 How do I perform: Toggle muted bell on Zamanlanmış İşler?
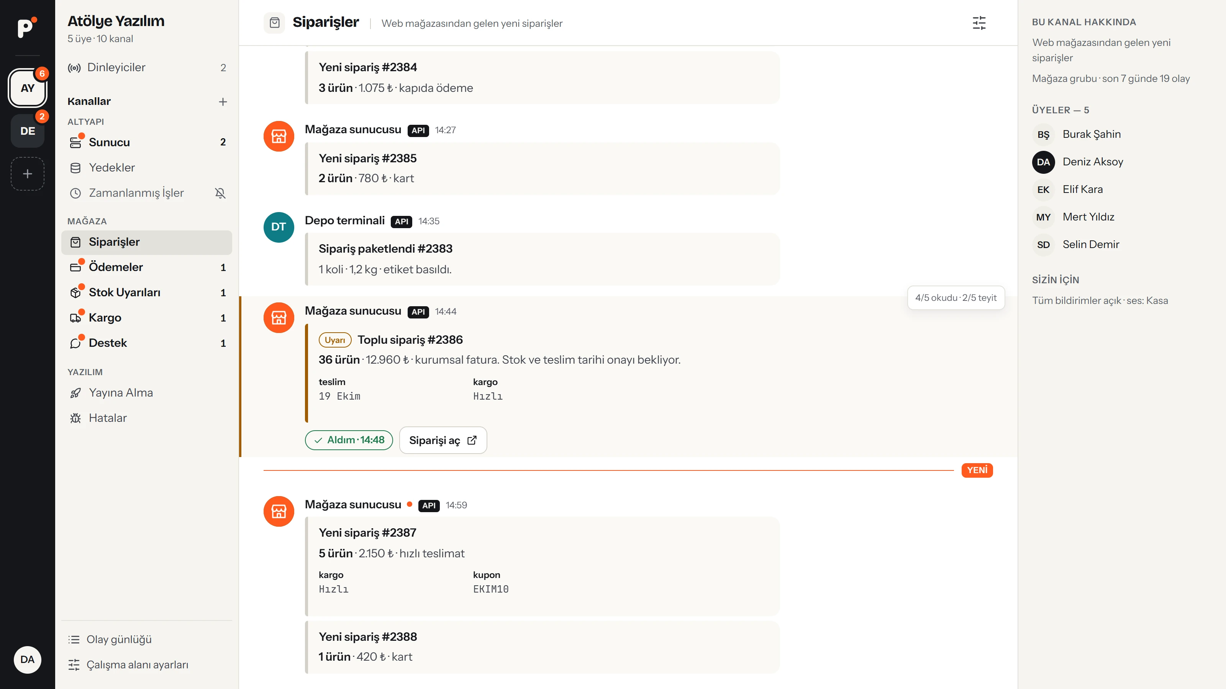click(220, 193)
